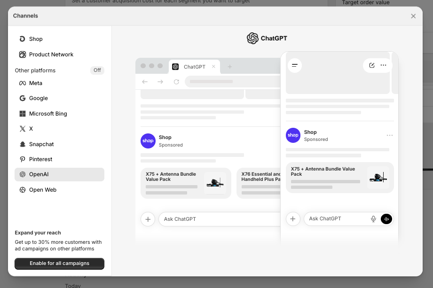Click the plus button beside desktop Ask ChatGPT
The height and width of the screenshot is (288, 433).
pos(148,219)
